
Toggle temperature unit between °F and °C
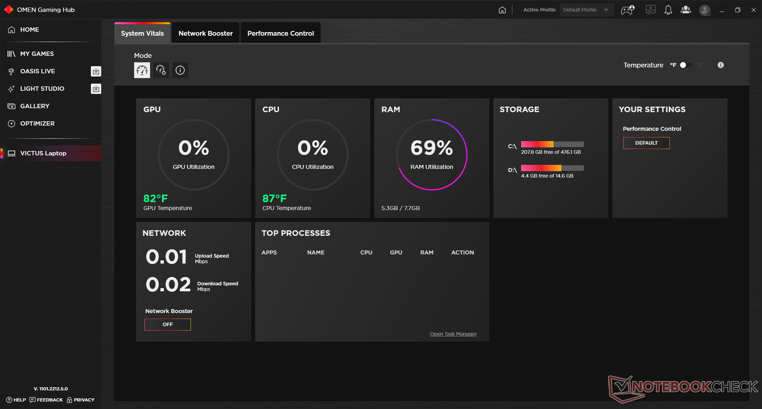(686, 65)
